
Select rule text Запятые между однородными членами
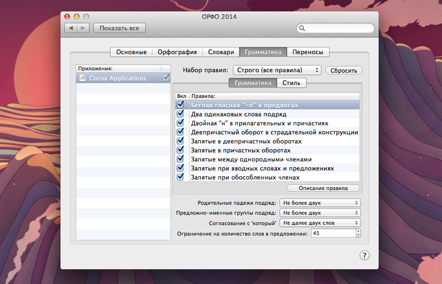(x=251, y=159)
